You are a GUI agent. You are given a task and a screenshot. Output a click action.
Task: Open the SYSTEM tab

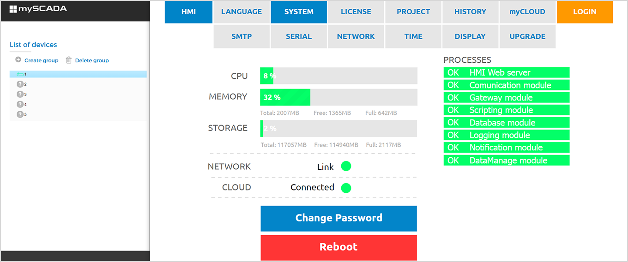pyautogui.click(x=299, y=12)
